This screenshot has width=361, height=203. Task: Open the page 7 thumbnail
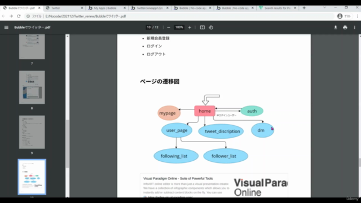pos(32,46)
